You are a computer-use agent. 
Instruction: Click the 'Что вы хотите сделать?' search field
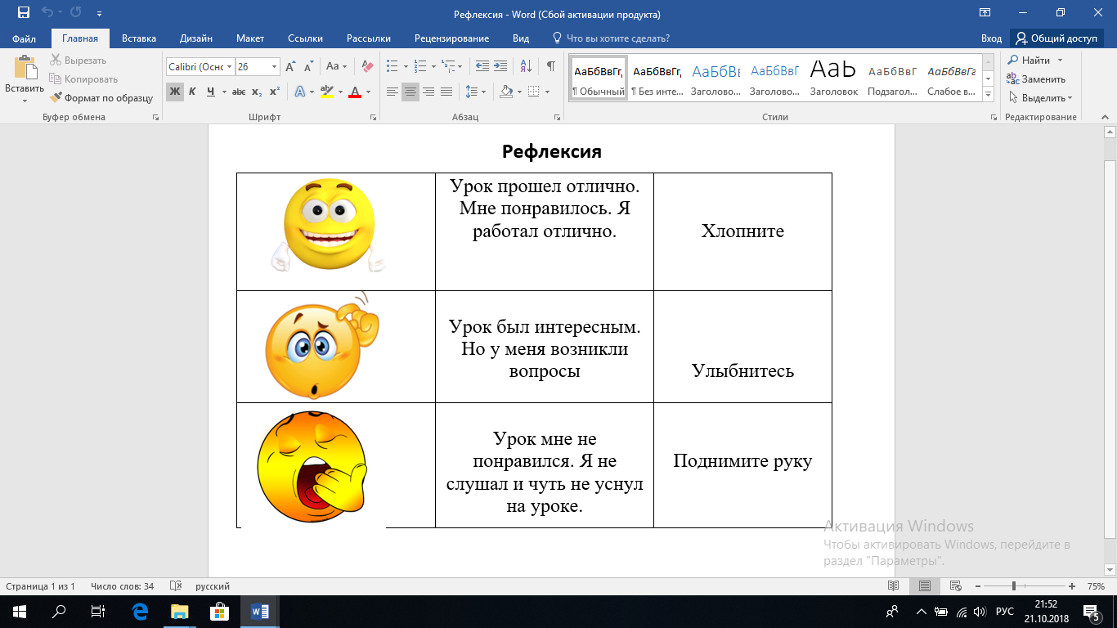[617, 38]
